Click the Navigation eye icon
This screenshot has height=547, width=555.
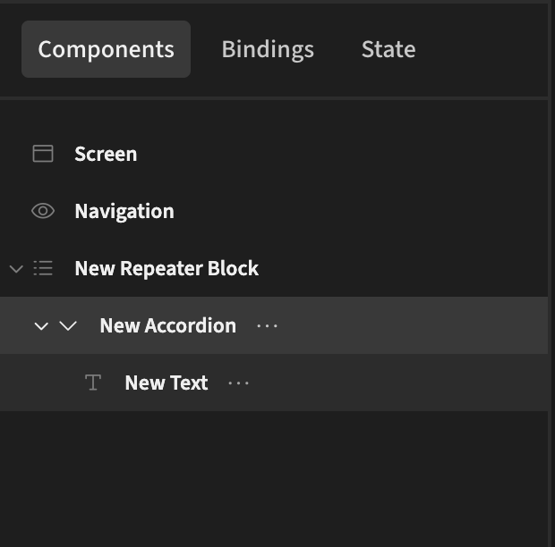click(43, 211)
